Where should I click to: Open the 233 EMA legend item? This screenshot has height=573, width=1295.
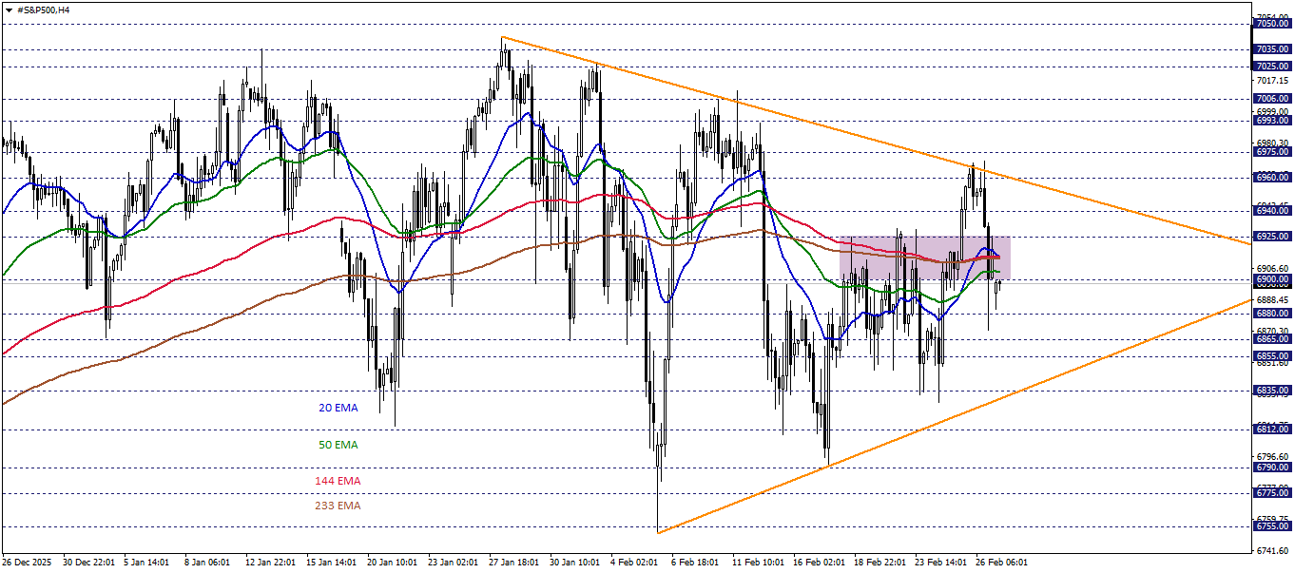click(338, 506)
